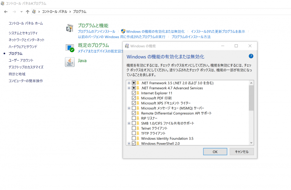This screenshot has width=291, height=190.
Task: Open プログラムのアンインストール link
Action: pos(97,31)
